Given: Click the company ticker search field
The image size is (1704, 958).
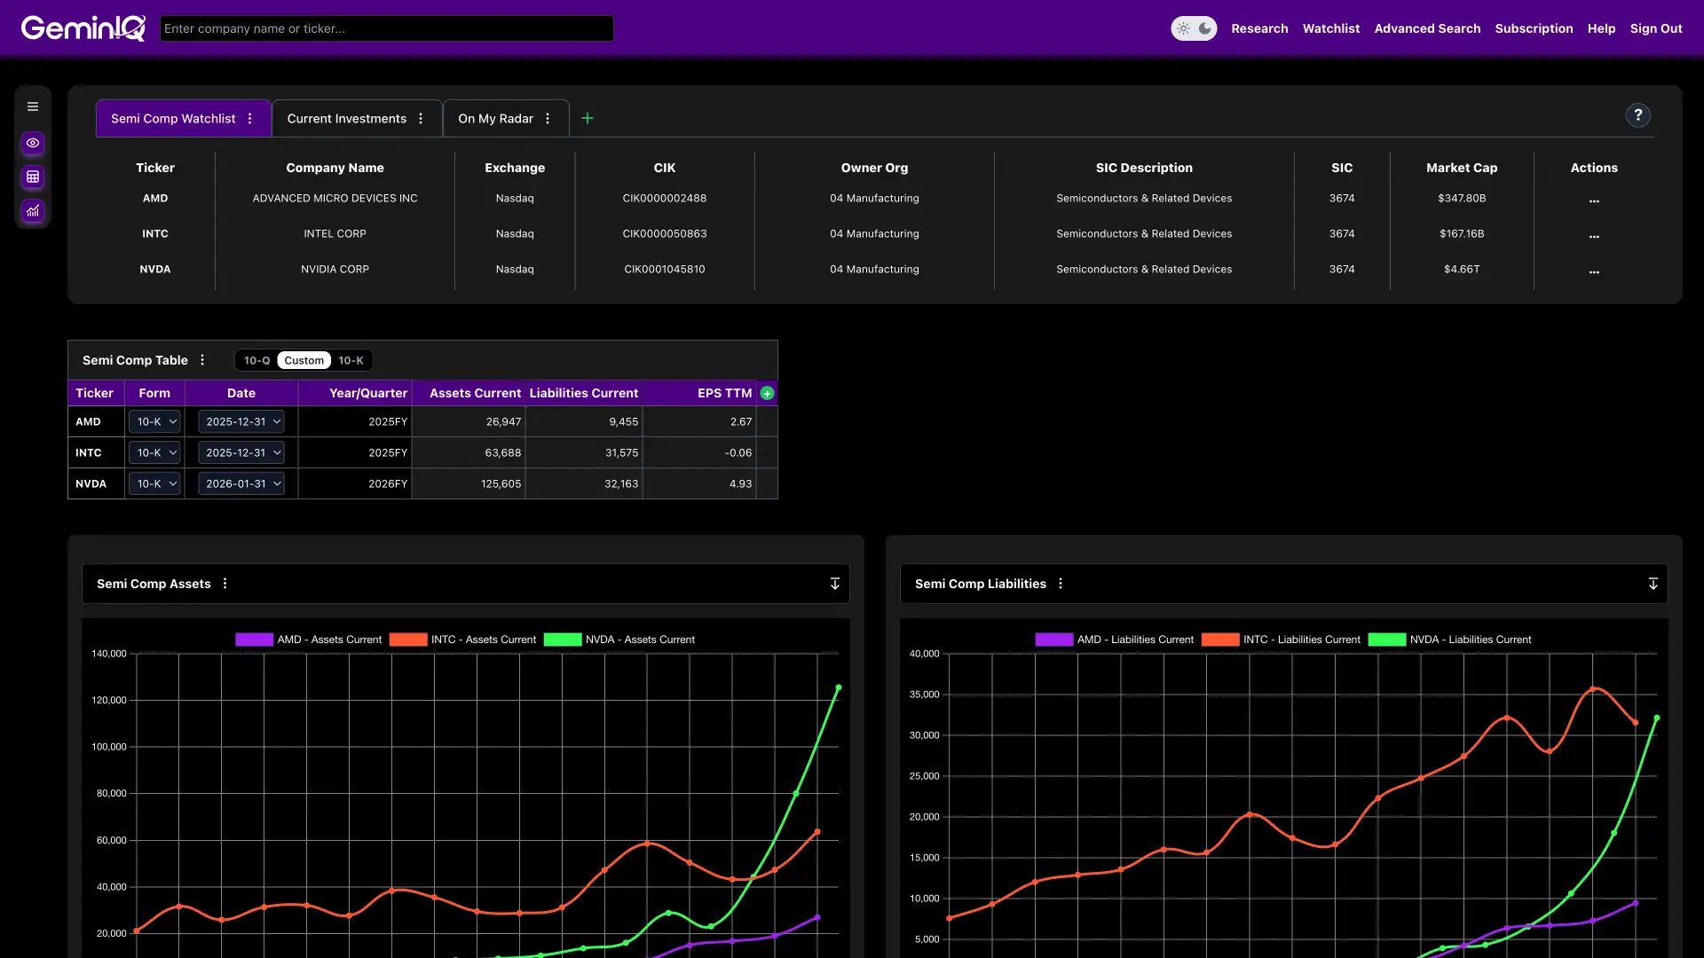Looking at the screenshot, I should [x=386, y=27].
